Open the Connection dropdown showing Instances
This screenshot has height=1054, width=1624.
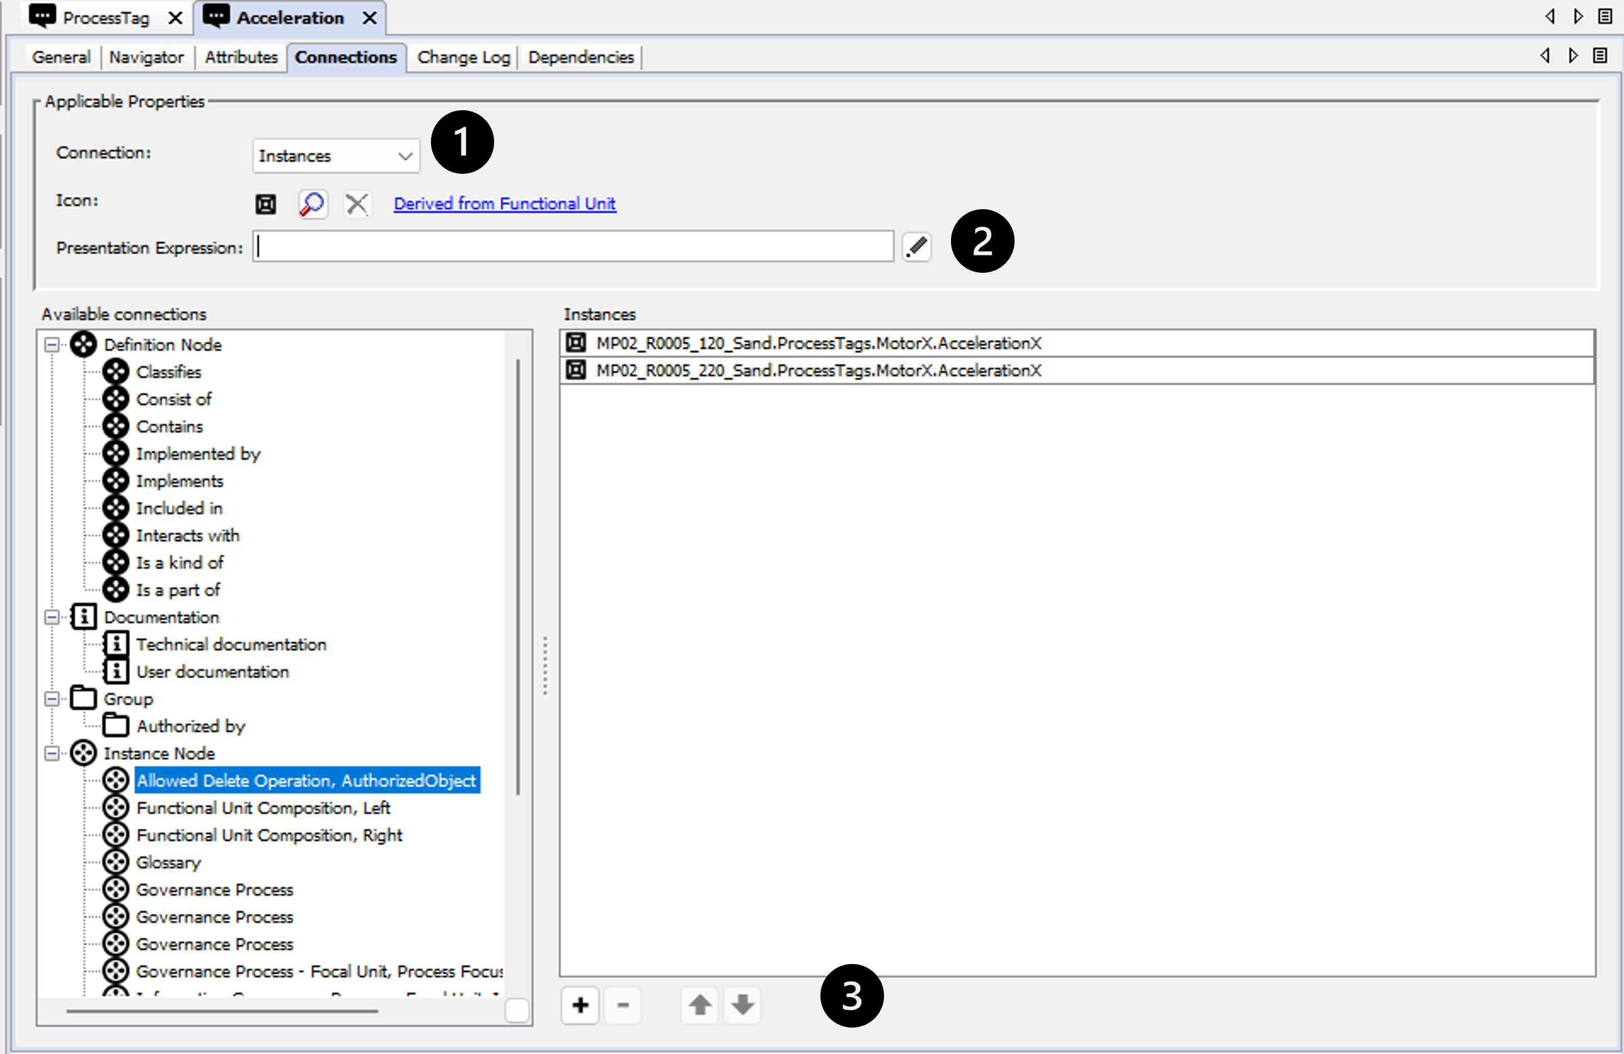tap(336, 156)
